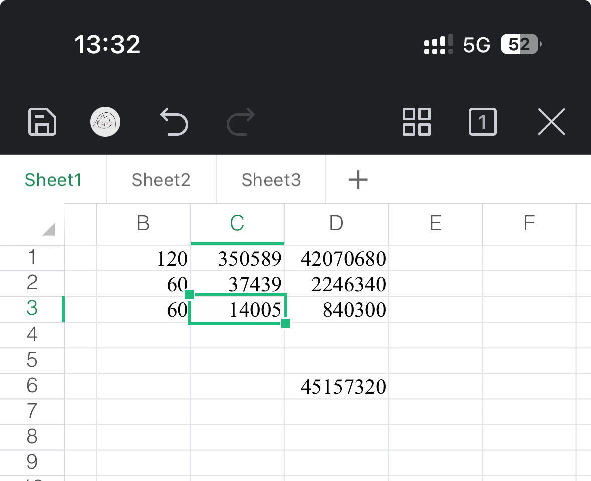Switch to the Sheet2 tab
Screen dimensions: 591x481
click(x=161, y=180)
